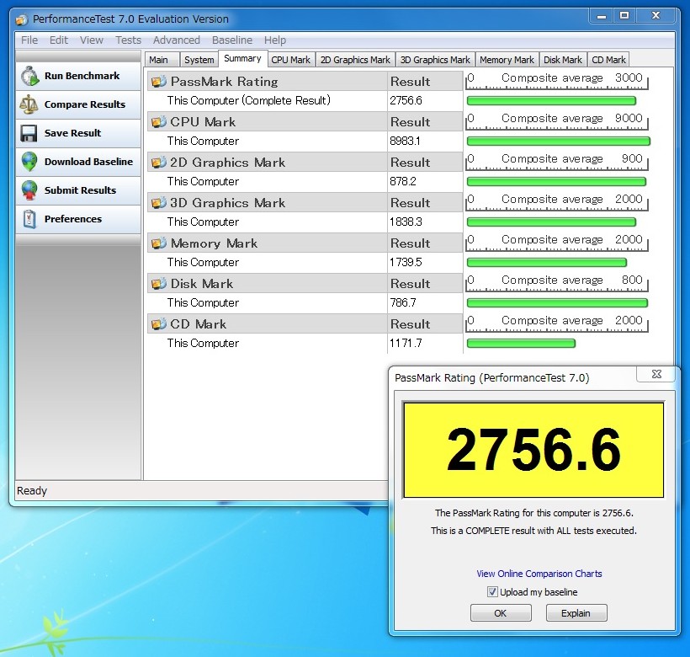Viewport: 690px width, 657px height.
Task: Click the Compare Results button label
Action: click(x=84, y=104)
